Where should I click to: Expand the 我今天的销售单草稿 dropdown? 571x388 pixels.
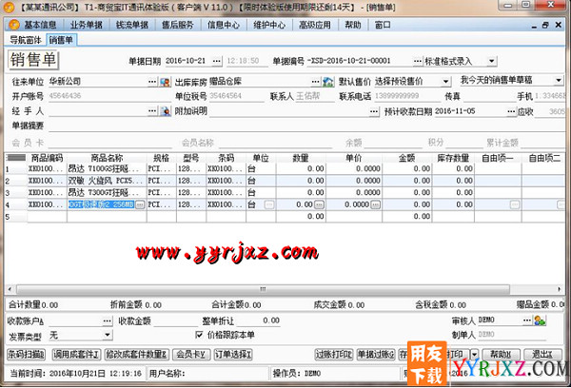pos(559,80)
